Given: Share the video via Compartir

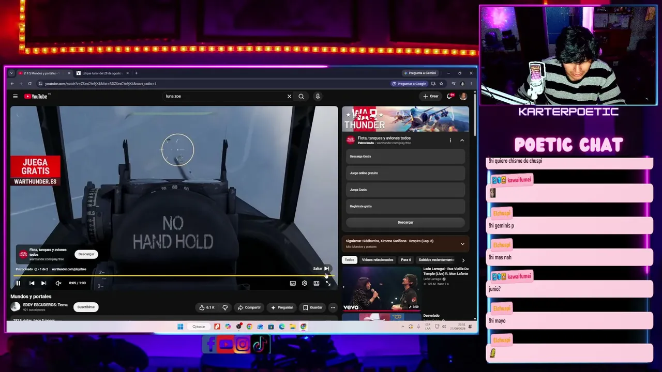Looking at the screenshot, I should click(249, 307).
